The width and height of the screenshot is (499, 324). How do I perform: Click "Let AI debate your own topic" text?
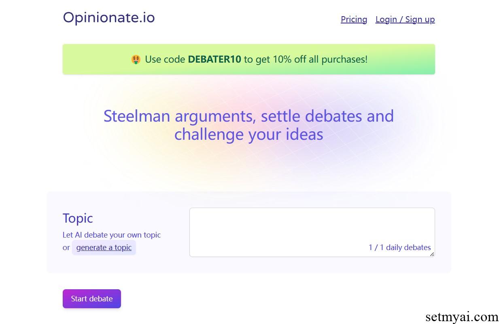point(112,235)
